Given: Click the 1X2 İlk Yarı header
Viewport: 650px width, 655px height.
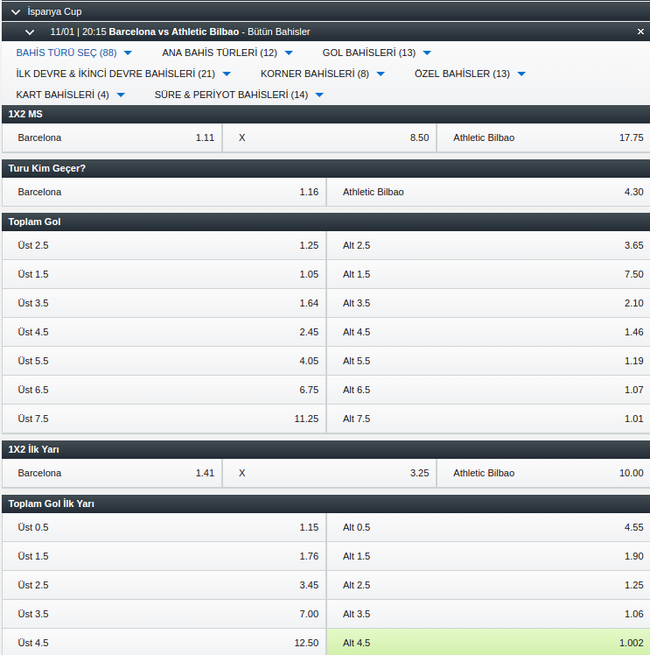Looking at the screenshot, I should 325,449.
